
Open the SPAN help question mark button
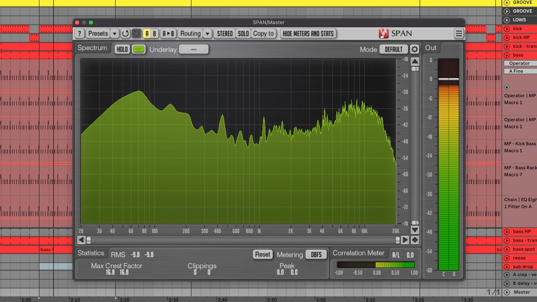[x=79, y=34]
